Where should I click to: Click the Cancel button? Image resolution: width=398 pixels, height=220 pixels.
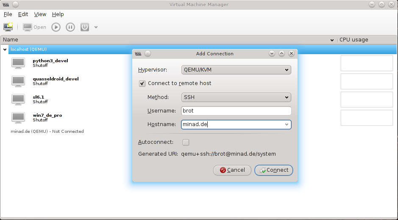pyautogui.click(x=232, y=170)
